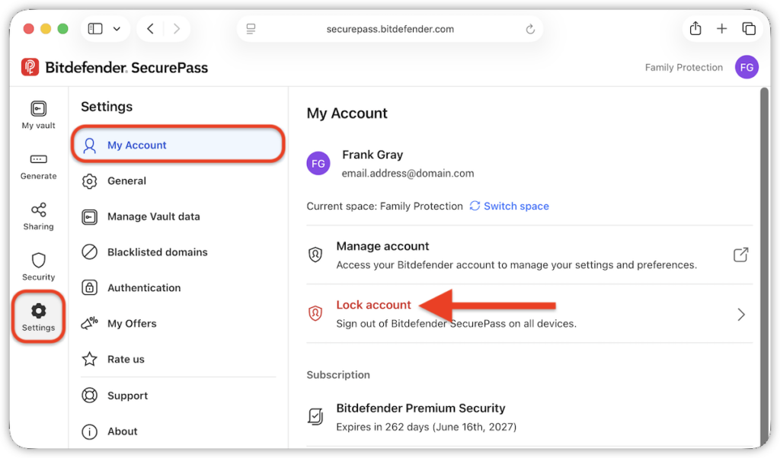Click the Family Protection label in the header
780x458 pixels.
point(684,67)
